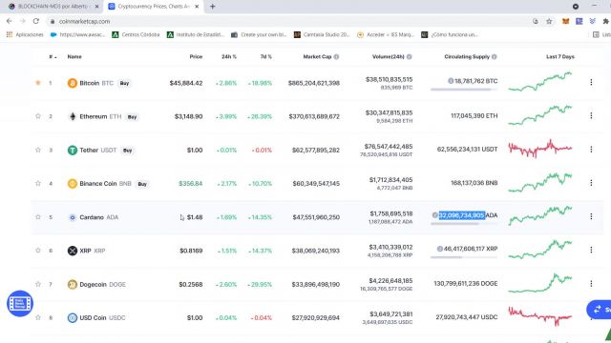Click Cardano circulating supply progress bar
This screenshot has width=611, height=343.
tap(464, 224)
